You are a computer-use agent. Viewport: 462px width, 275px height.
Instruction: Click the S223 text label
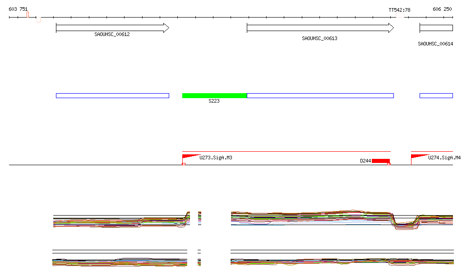coord(214,101)
